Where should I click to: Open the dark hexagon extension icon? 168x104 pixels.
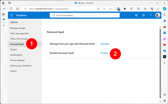125,9
